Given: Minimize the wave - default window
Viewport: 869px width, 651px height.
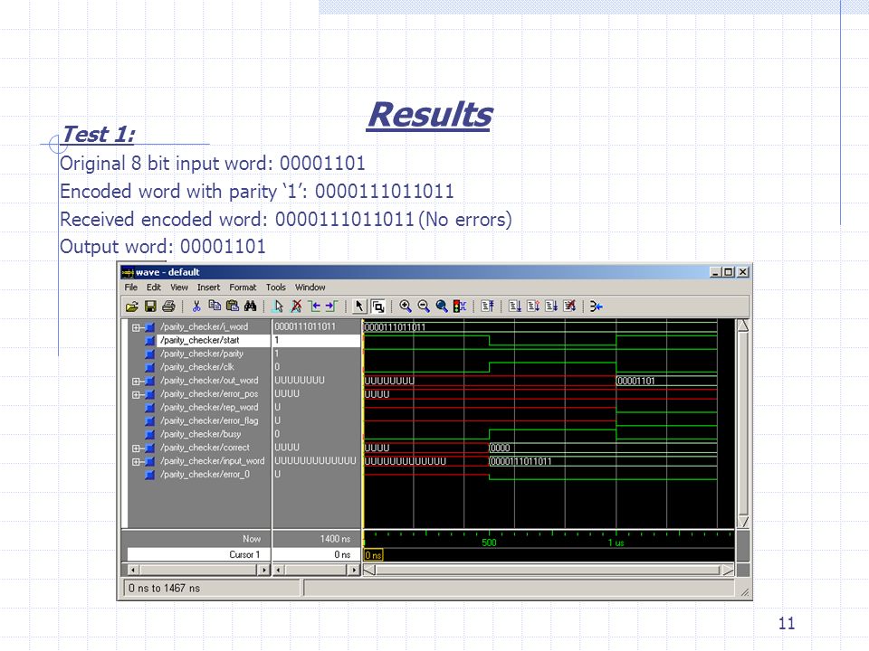Looking at the screenshot, I should (717, 272).
